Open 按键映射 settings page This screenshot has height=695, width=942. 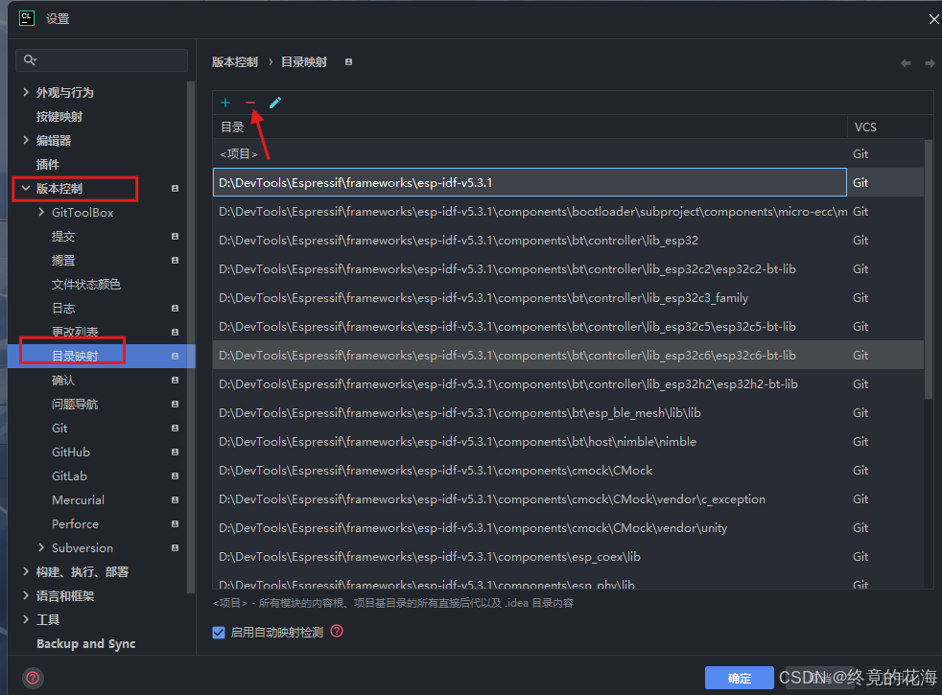(x=59, y=116)
